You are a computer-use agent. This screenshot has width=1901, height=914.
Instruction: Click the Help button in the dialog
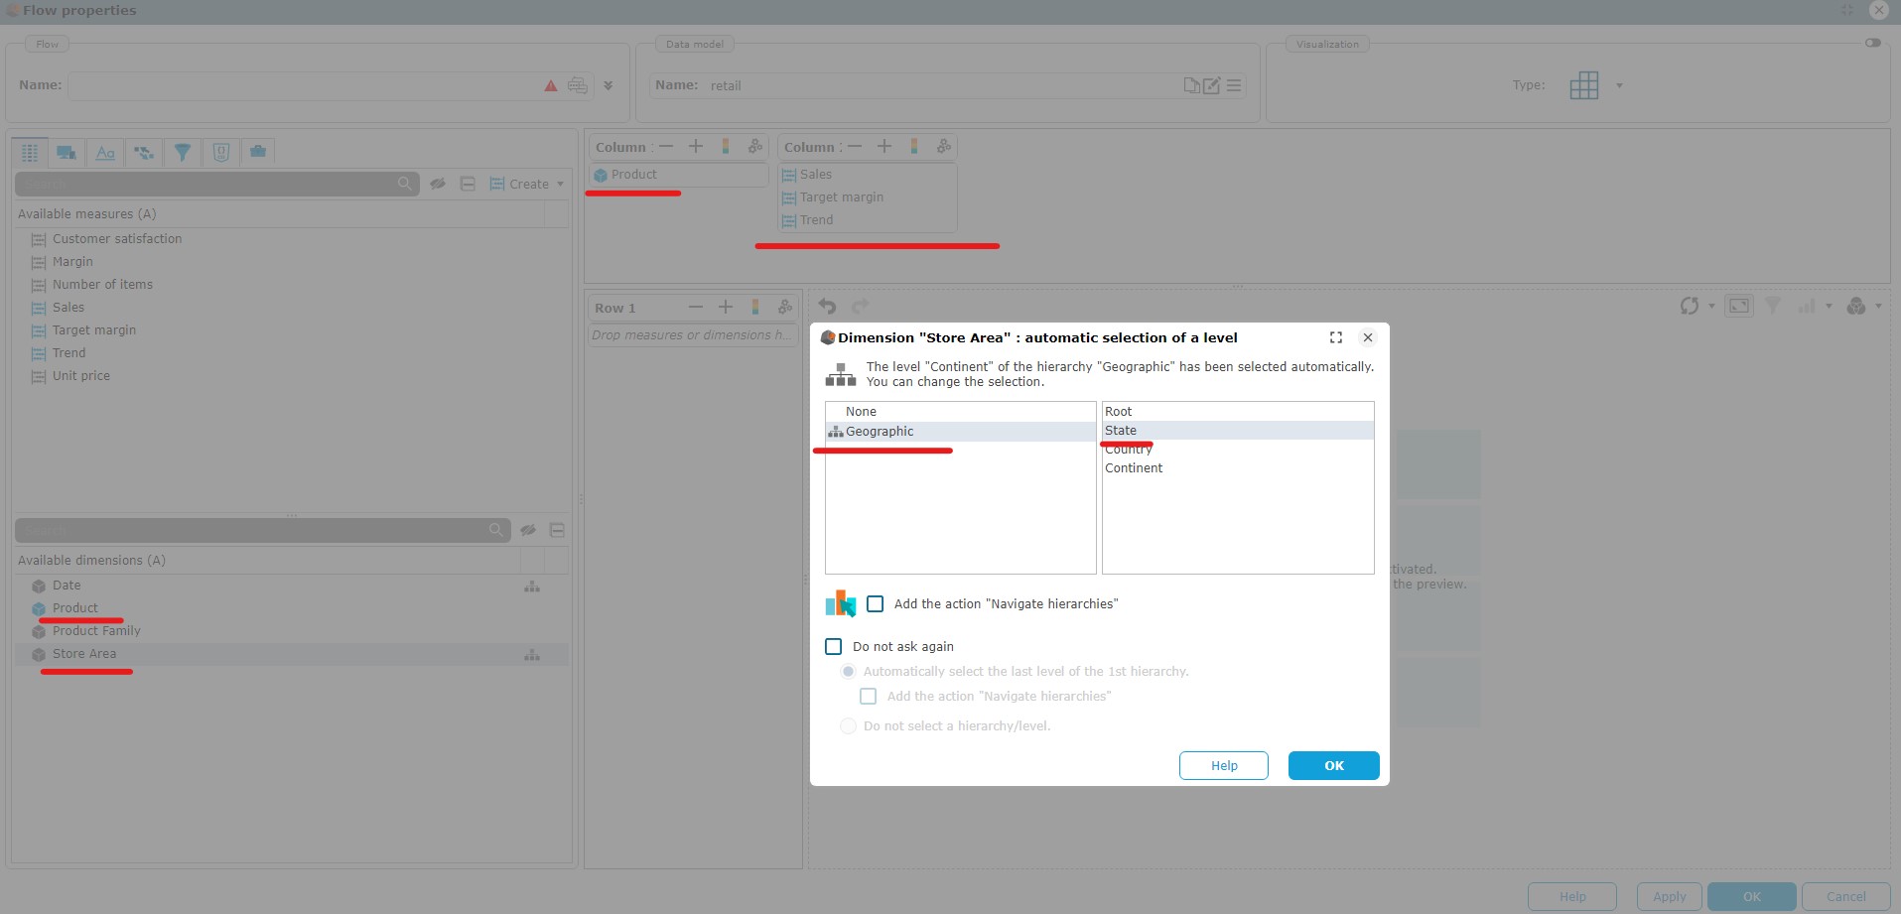[1223, 766]
